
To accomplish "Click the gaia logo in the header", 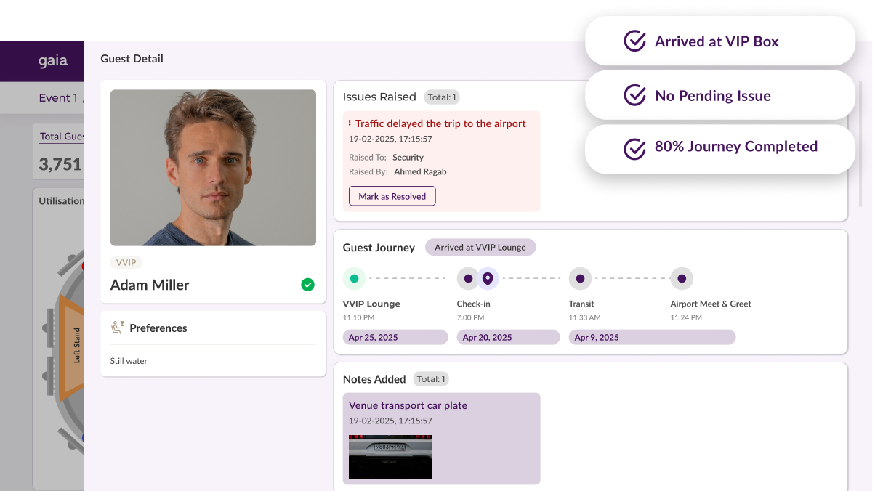I will pyautogui.click(x=53, y=61).
